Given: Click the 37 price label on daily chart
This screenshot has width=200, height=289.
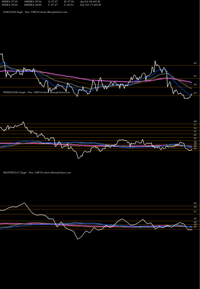Looking at the screenshot, I should 195,93.
